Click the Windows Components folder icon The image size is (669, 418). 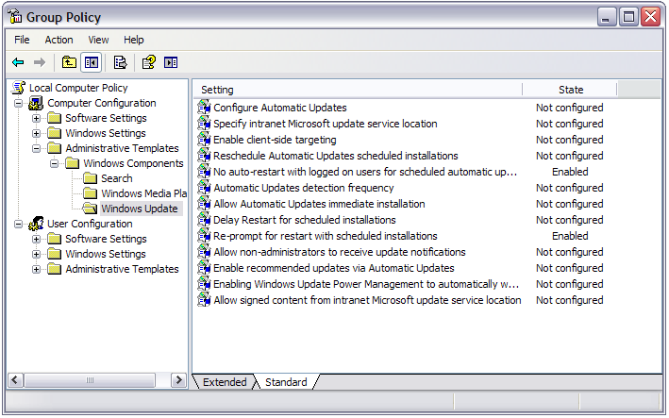[72, 163]
